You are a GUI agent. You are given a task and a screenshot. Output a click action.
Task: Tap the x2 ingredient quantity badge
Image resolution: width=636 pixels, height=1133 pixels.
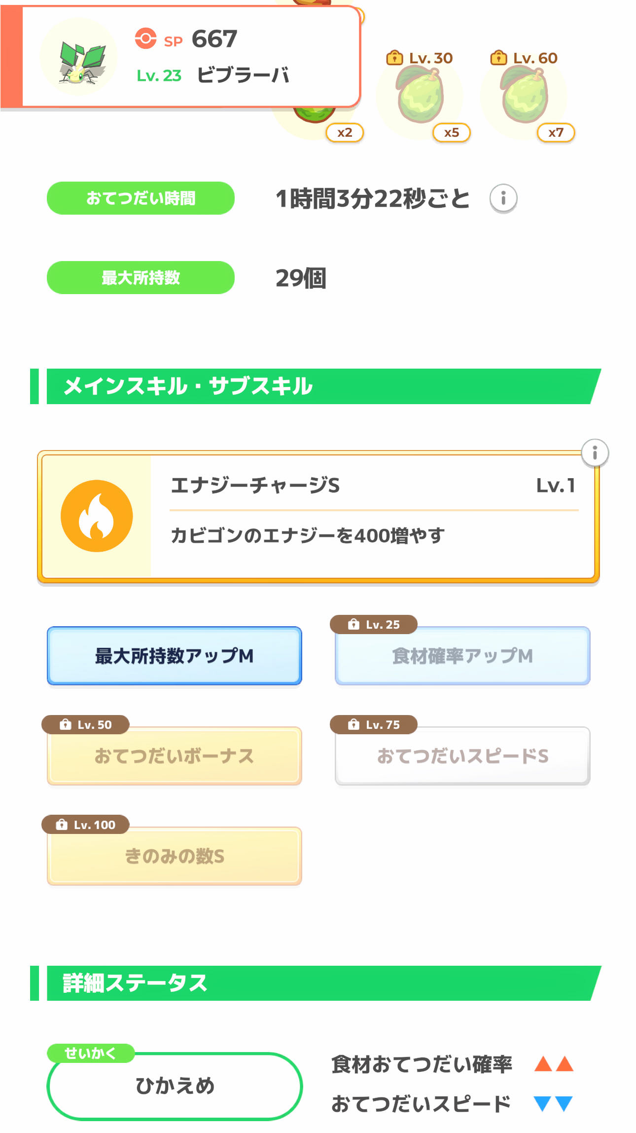345,132
